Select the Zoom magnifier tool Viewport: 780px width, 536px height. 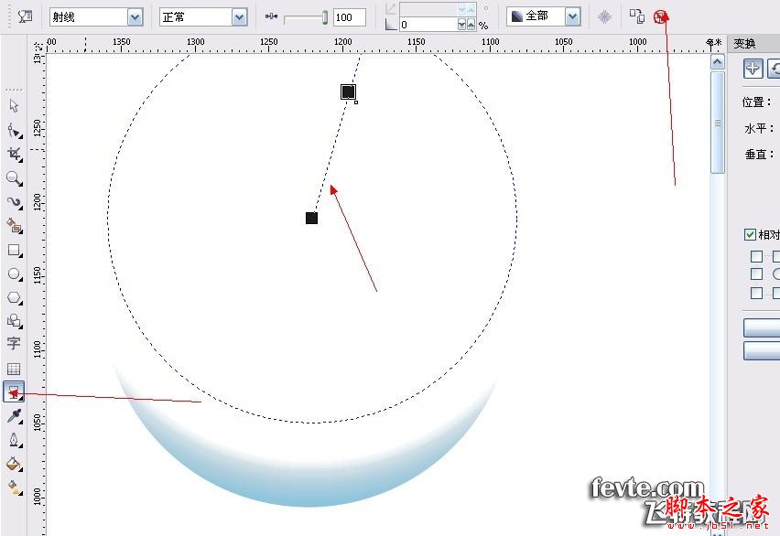click(x=14, y=178)
